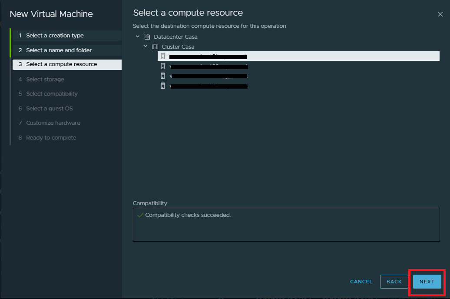Collapse the Cluster Casa tree node
Viewport: 450px width, 299px height.
point(146,46)
